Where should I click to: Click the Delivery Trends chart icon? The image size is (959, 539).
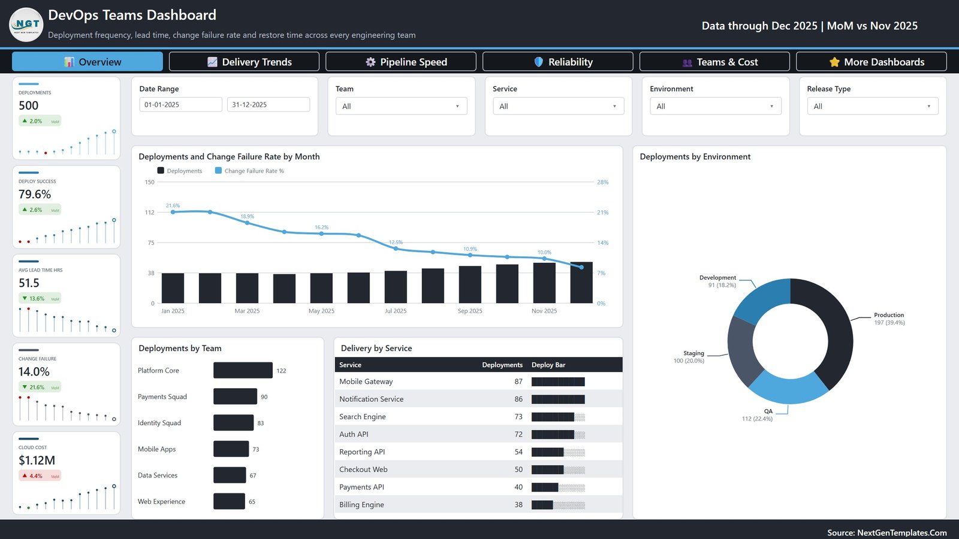(x=212, y=62)
